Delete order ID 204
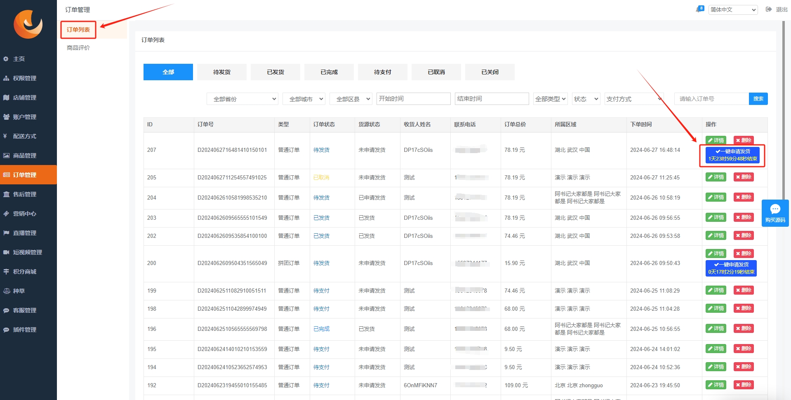 [x=744, y=197]
